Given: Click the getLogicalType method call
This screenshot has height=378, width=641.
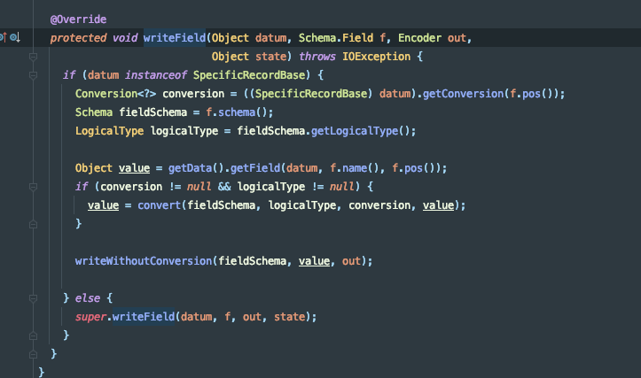Looking at the screenshot, I should [x=355, y=131].
